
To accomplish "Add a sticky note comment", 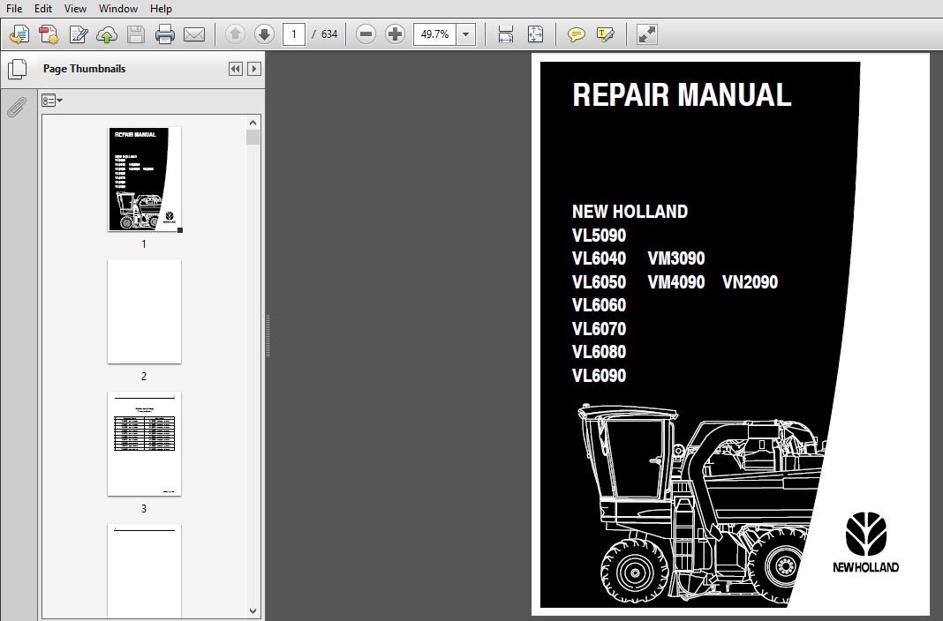I will (577, 34).
